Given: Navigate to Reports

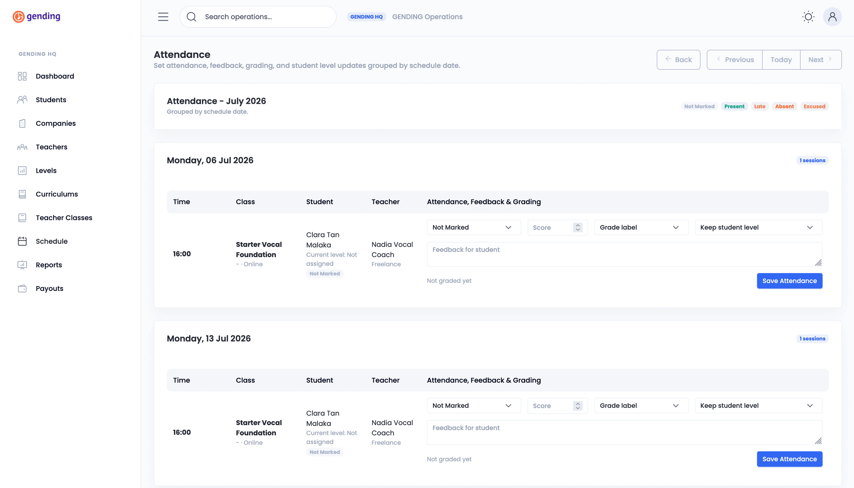Looking at the screenshot, I should (x=49, y=265).
